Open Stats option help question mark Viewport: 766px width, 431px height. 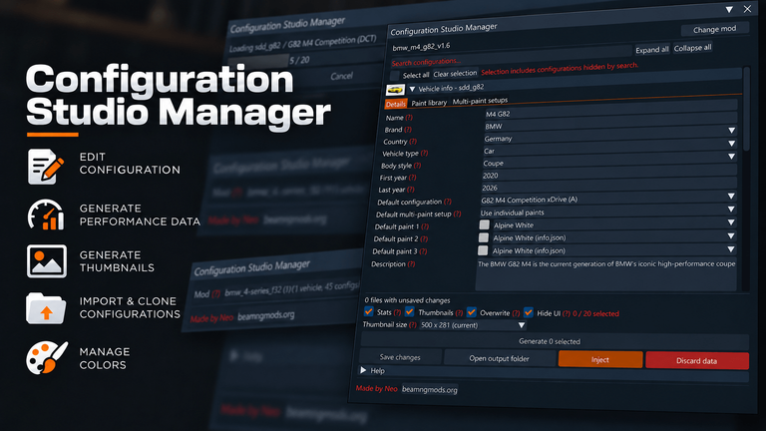397,312
